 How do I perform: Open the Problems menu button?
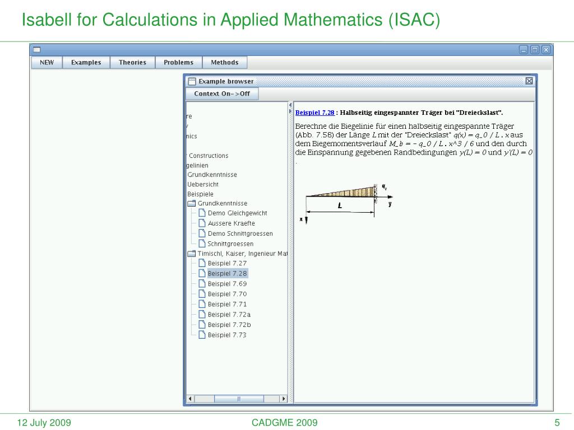[179, 63]
